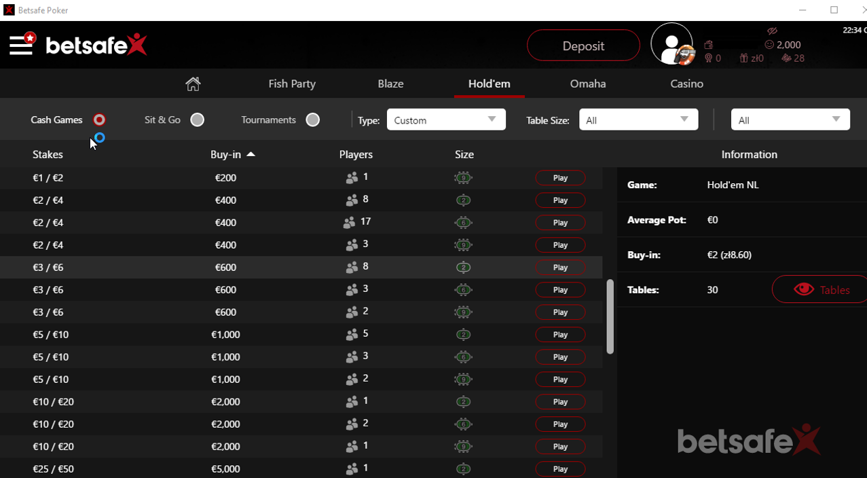Click the hidden-balance crossed eye icon

click(x=772, y=31)
